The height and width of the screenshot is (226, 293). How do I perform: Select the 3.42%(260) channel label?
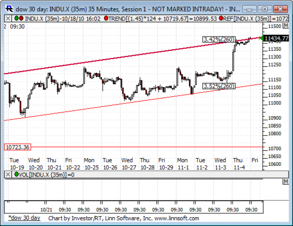[x=219, y=40]
